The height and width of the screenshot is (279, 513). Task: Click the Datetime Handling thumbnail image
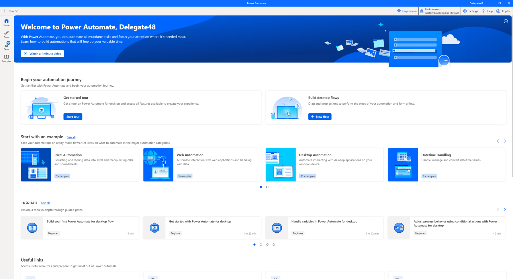pyautogui.click(x=403, y=165)
